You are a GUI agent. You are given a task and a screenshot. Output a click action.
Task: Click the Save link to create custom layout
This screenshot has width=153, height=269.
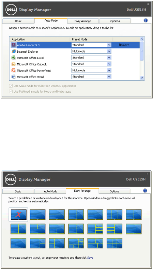coord(90,257)
